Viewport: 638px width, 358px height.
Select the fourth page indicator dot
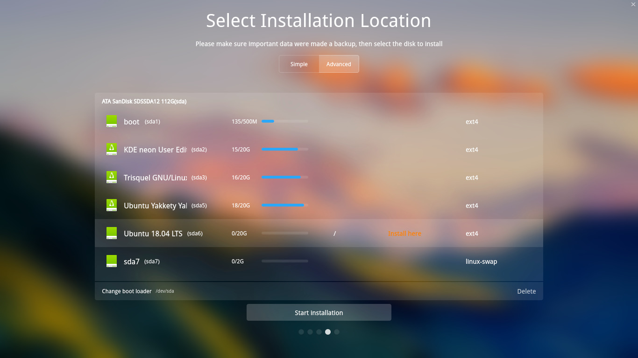point(328,332)
